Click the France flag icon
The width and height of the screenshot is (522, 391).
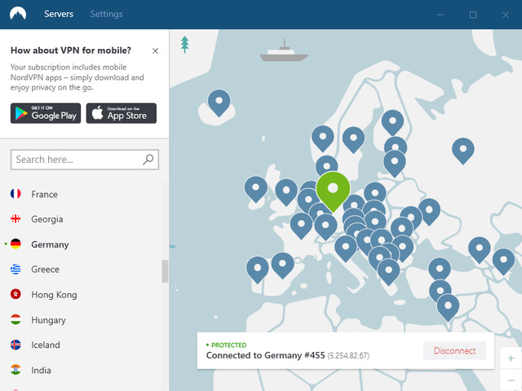tap(15, 194)
